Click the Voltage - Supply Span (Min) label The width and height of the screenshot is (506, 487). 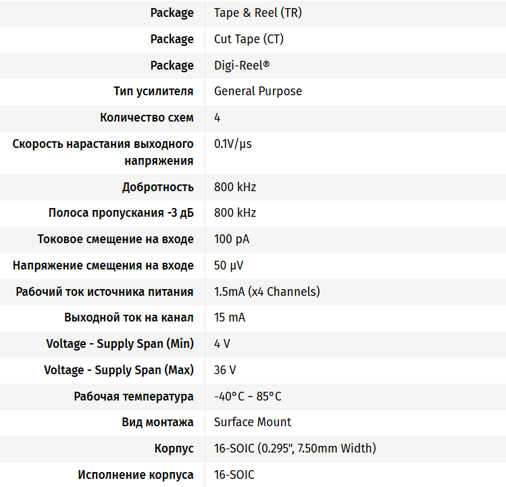point(120,344)
